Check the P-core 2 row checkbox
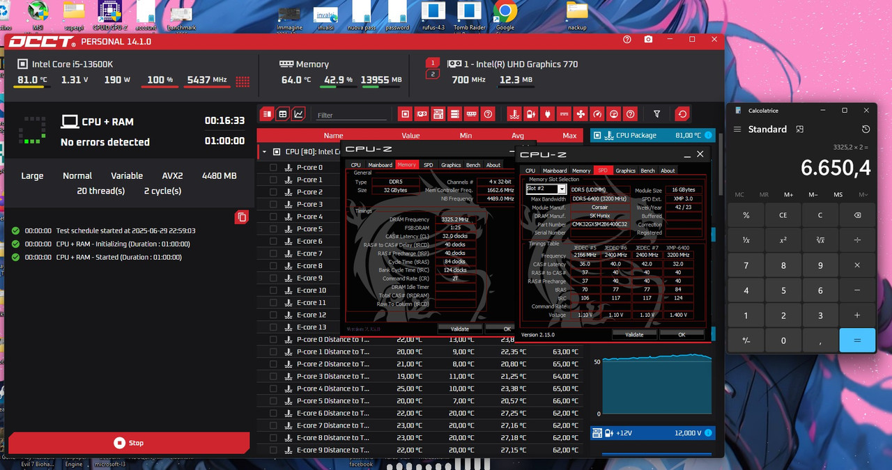892x470 pixels. [x=273, y=192]
